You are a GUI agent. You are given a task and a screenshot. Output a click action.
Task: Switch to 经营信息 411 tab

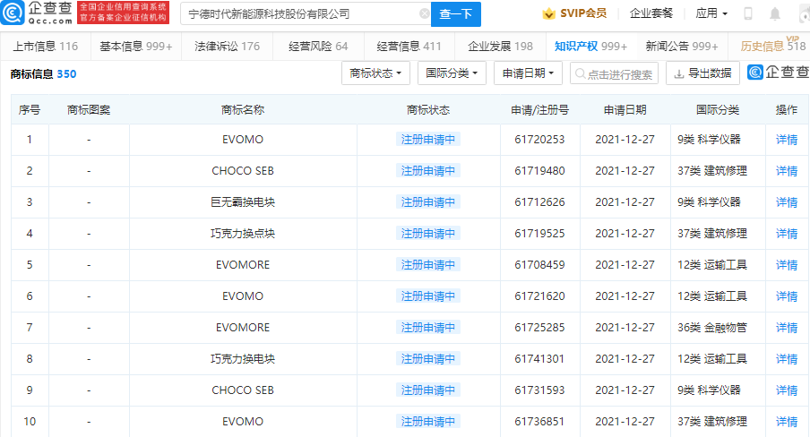409,46
